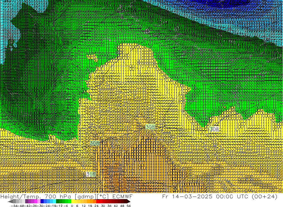Click the 12 value on the temperature scale
This screenshot has width=283, height=207.
[84, 206]
